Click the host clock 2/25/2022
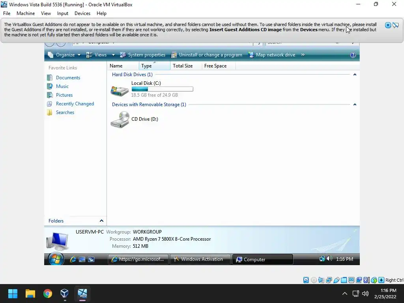Viewport: 404px width, 303px height. click(385, 294)
